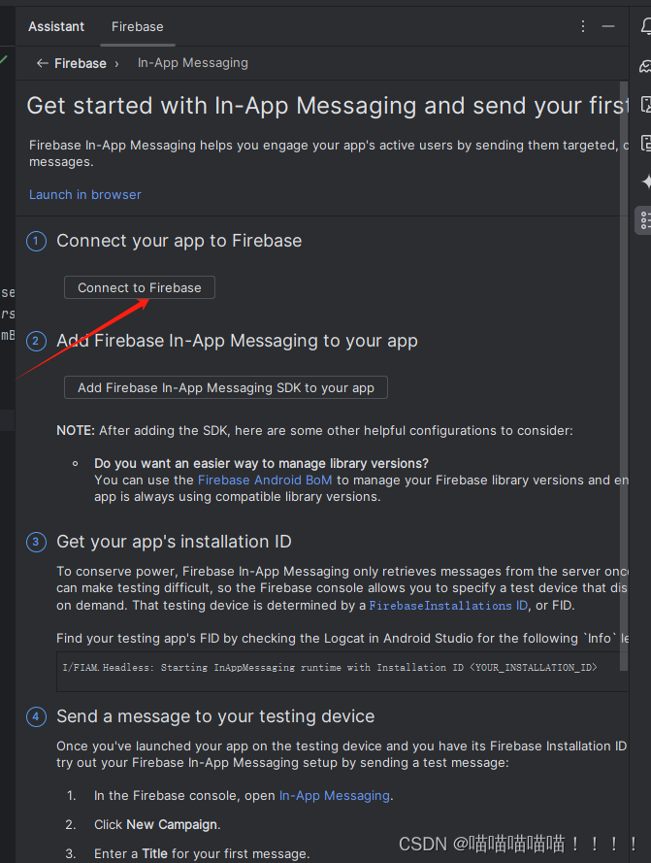This screenshot has height=863, width=651.
Task: Hide the Assistant panel with the minimize dash
Action: (608, 26)
